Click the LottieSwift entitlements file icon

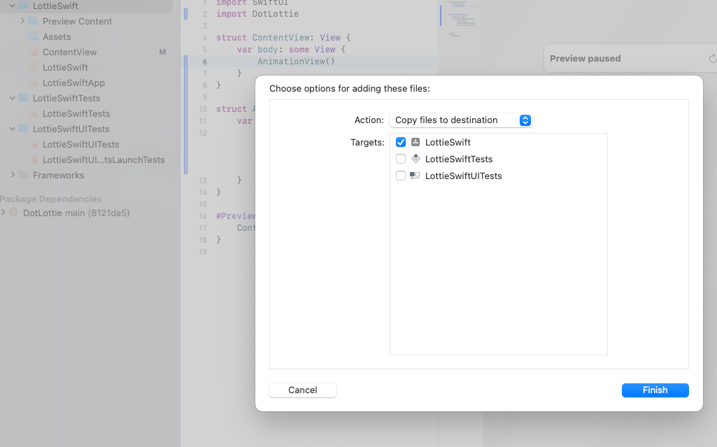[33, 66]
